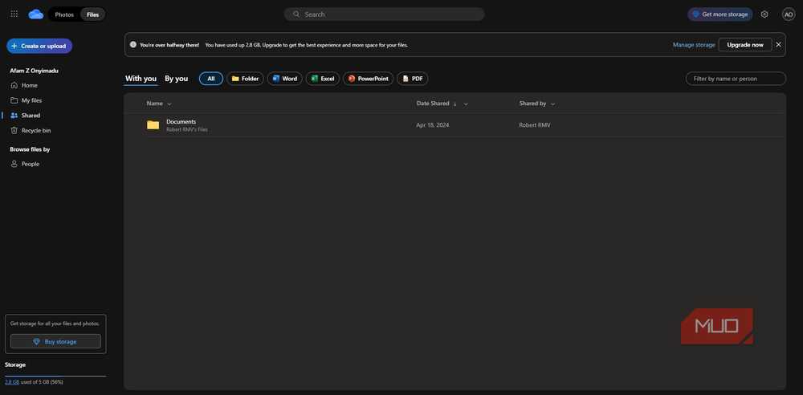Open the AO account avatar
803x395 pixels.
click(x=789, y=14)
